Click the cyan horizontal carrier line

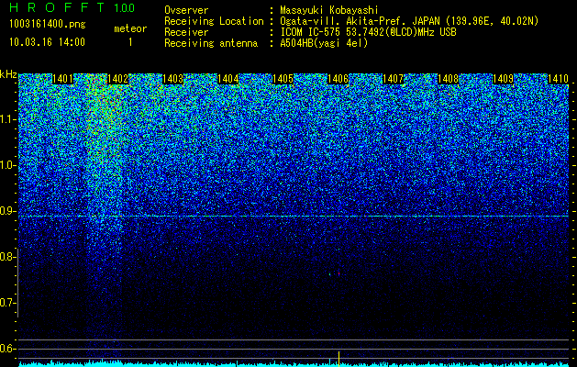coord(294,217)
